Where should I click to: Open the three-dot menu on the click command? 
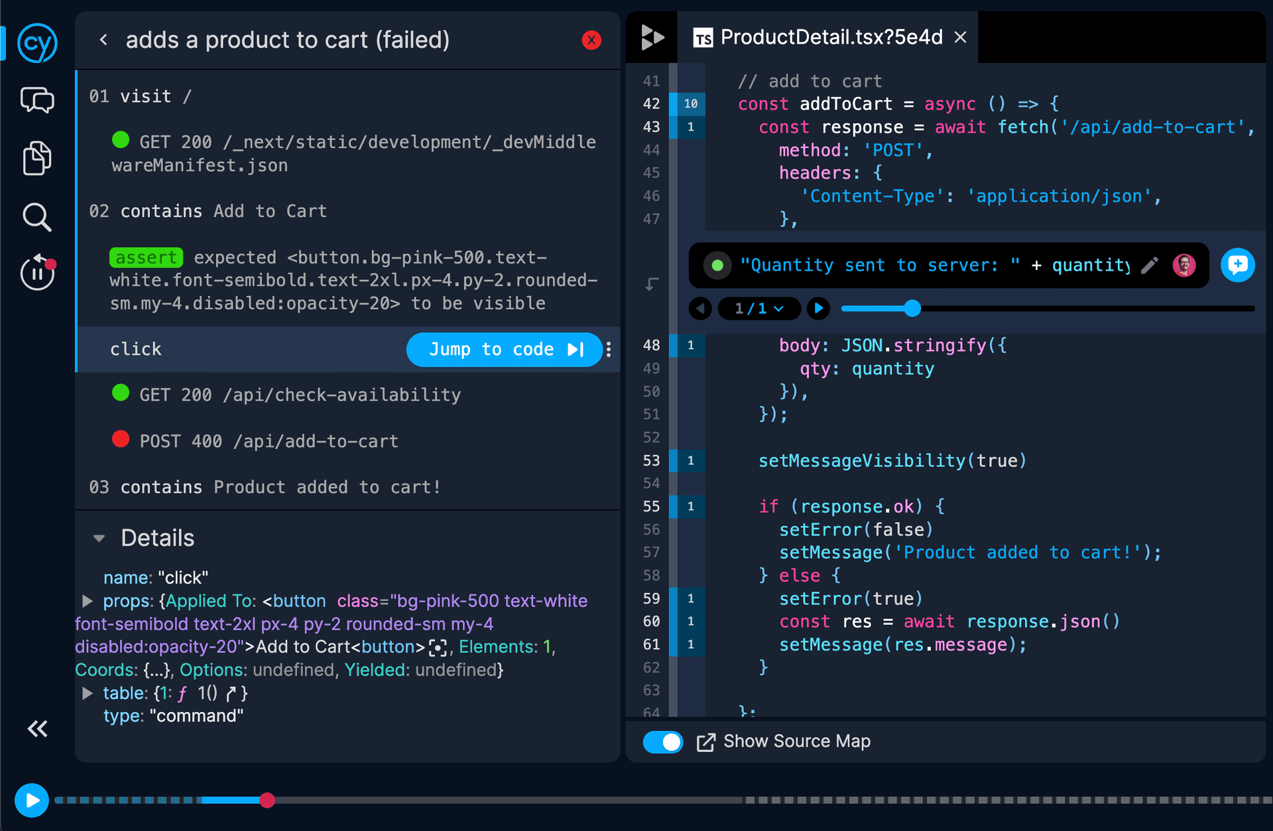click(608, 350)
